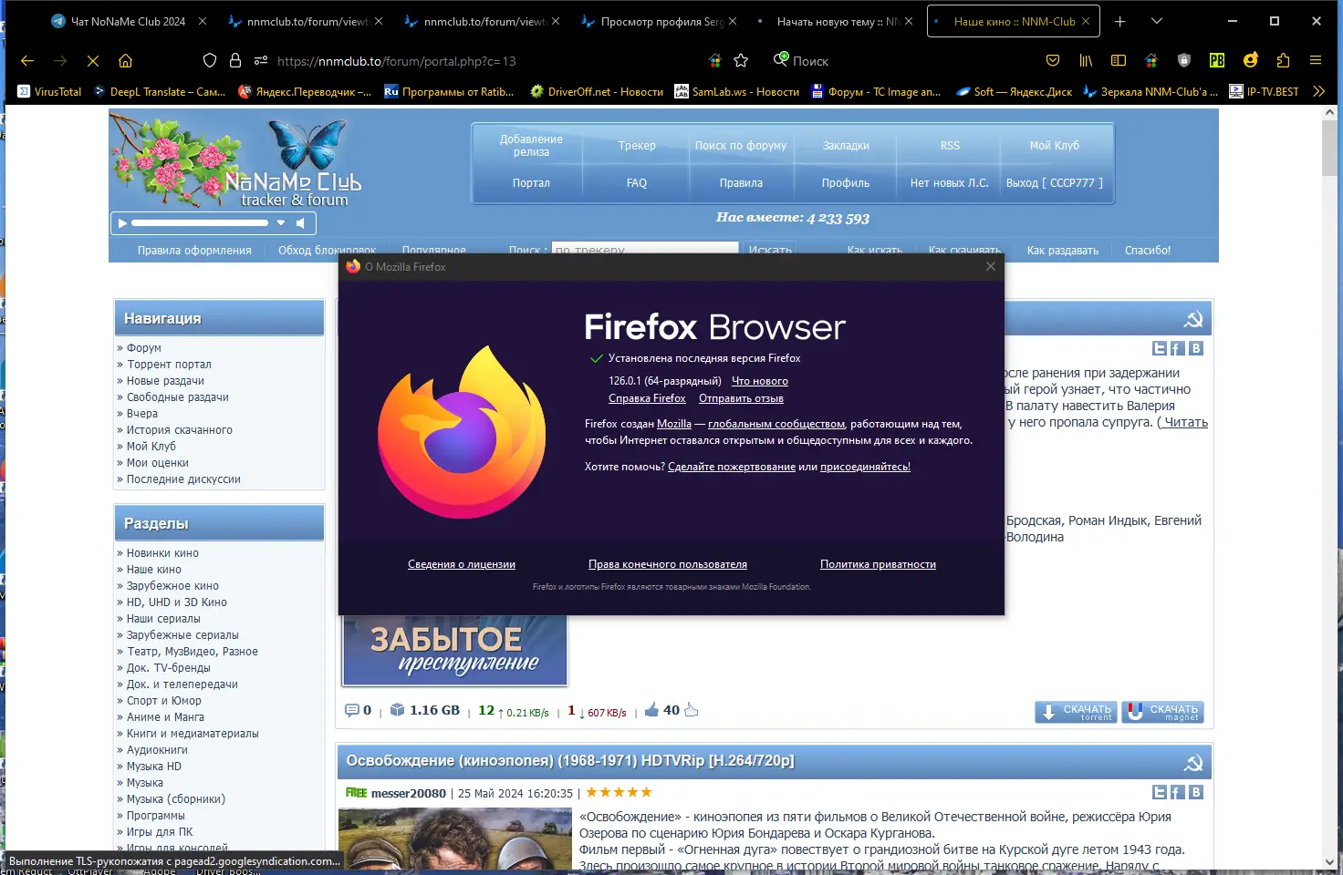Share Освобождение post on VKontakte

click(x=1196, y=792)
